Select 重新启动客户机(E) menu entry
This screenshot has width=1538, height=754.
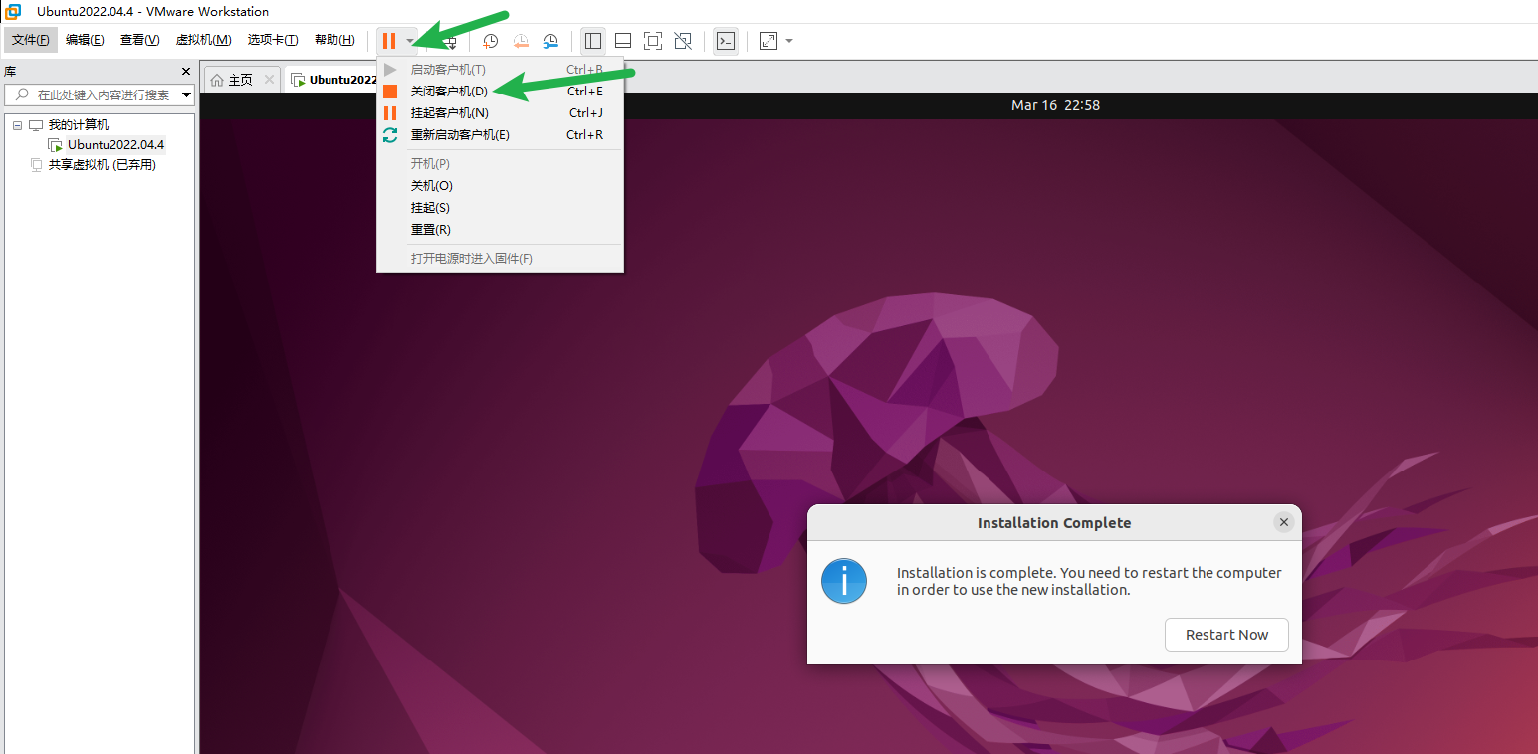[501, 135]
